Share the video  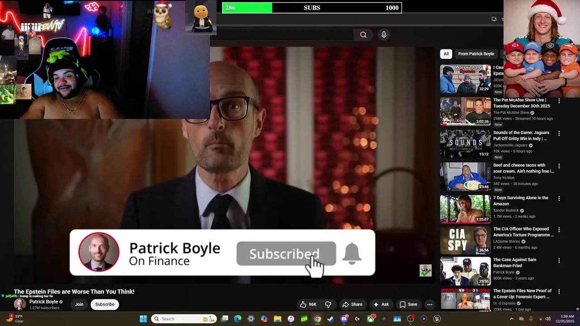(352, 304)
